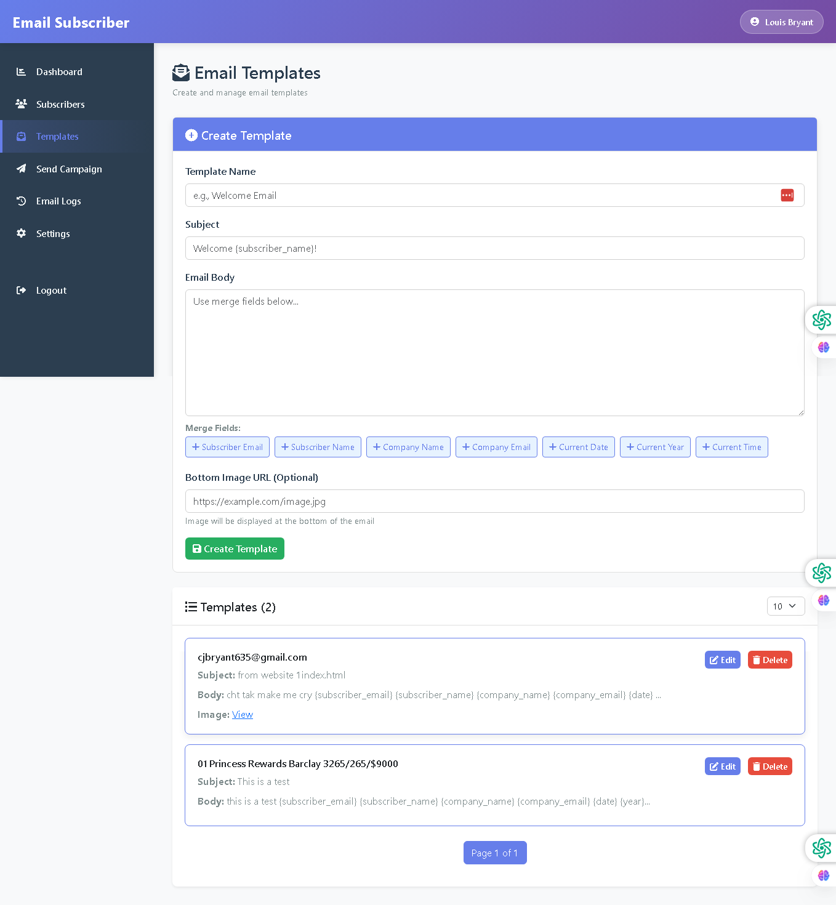The image size is (836, 905).
Task: Click the Send Campaign paper plane icon
Action: pyautogui.click(x=22, y=169)
